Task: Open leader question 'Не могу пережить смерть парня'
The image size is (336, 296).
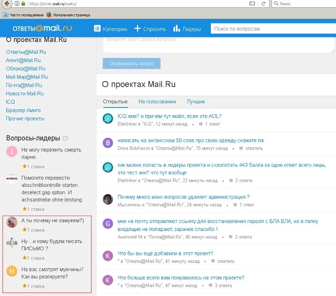Action: (51, 153)
